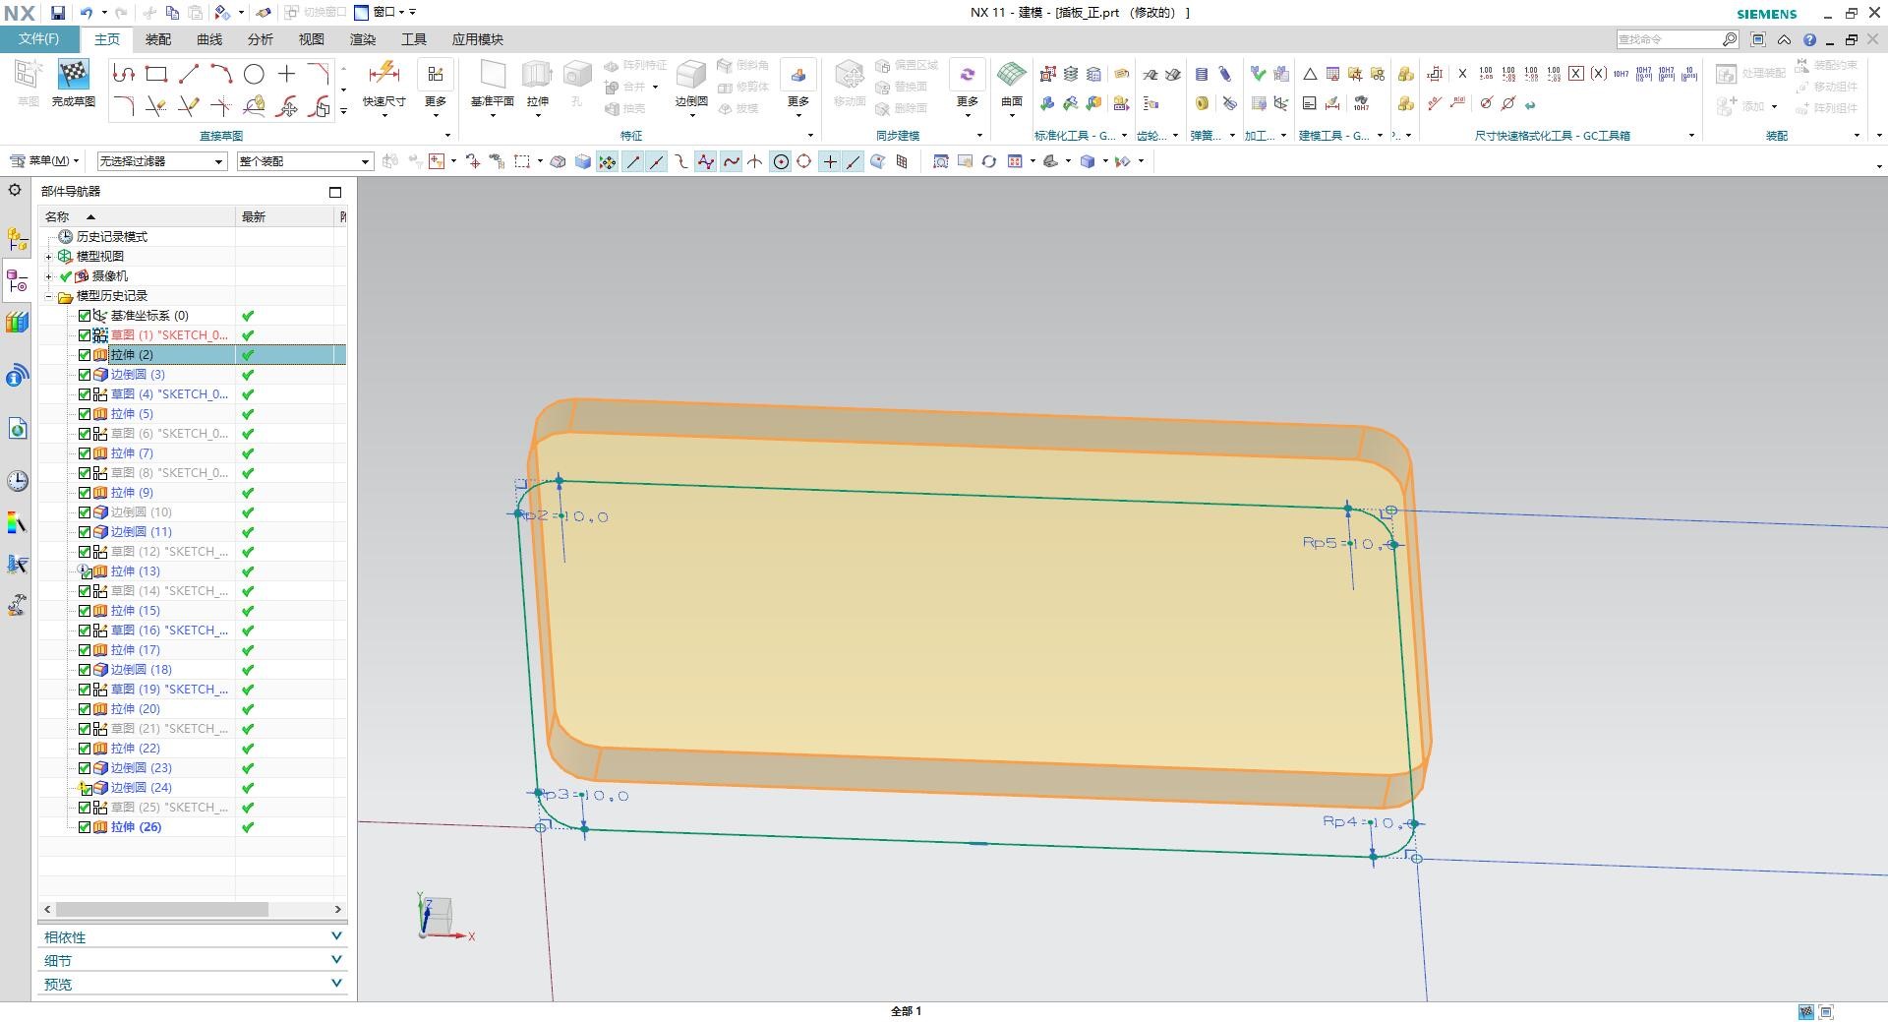Image resolution: width=1888 pixels, height=1022 pixels.
Task: Click the Rapid Dimension (快速尺寸) tool
Action: coord(383,83)
